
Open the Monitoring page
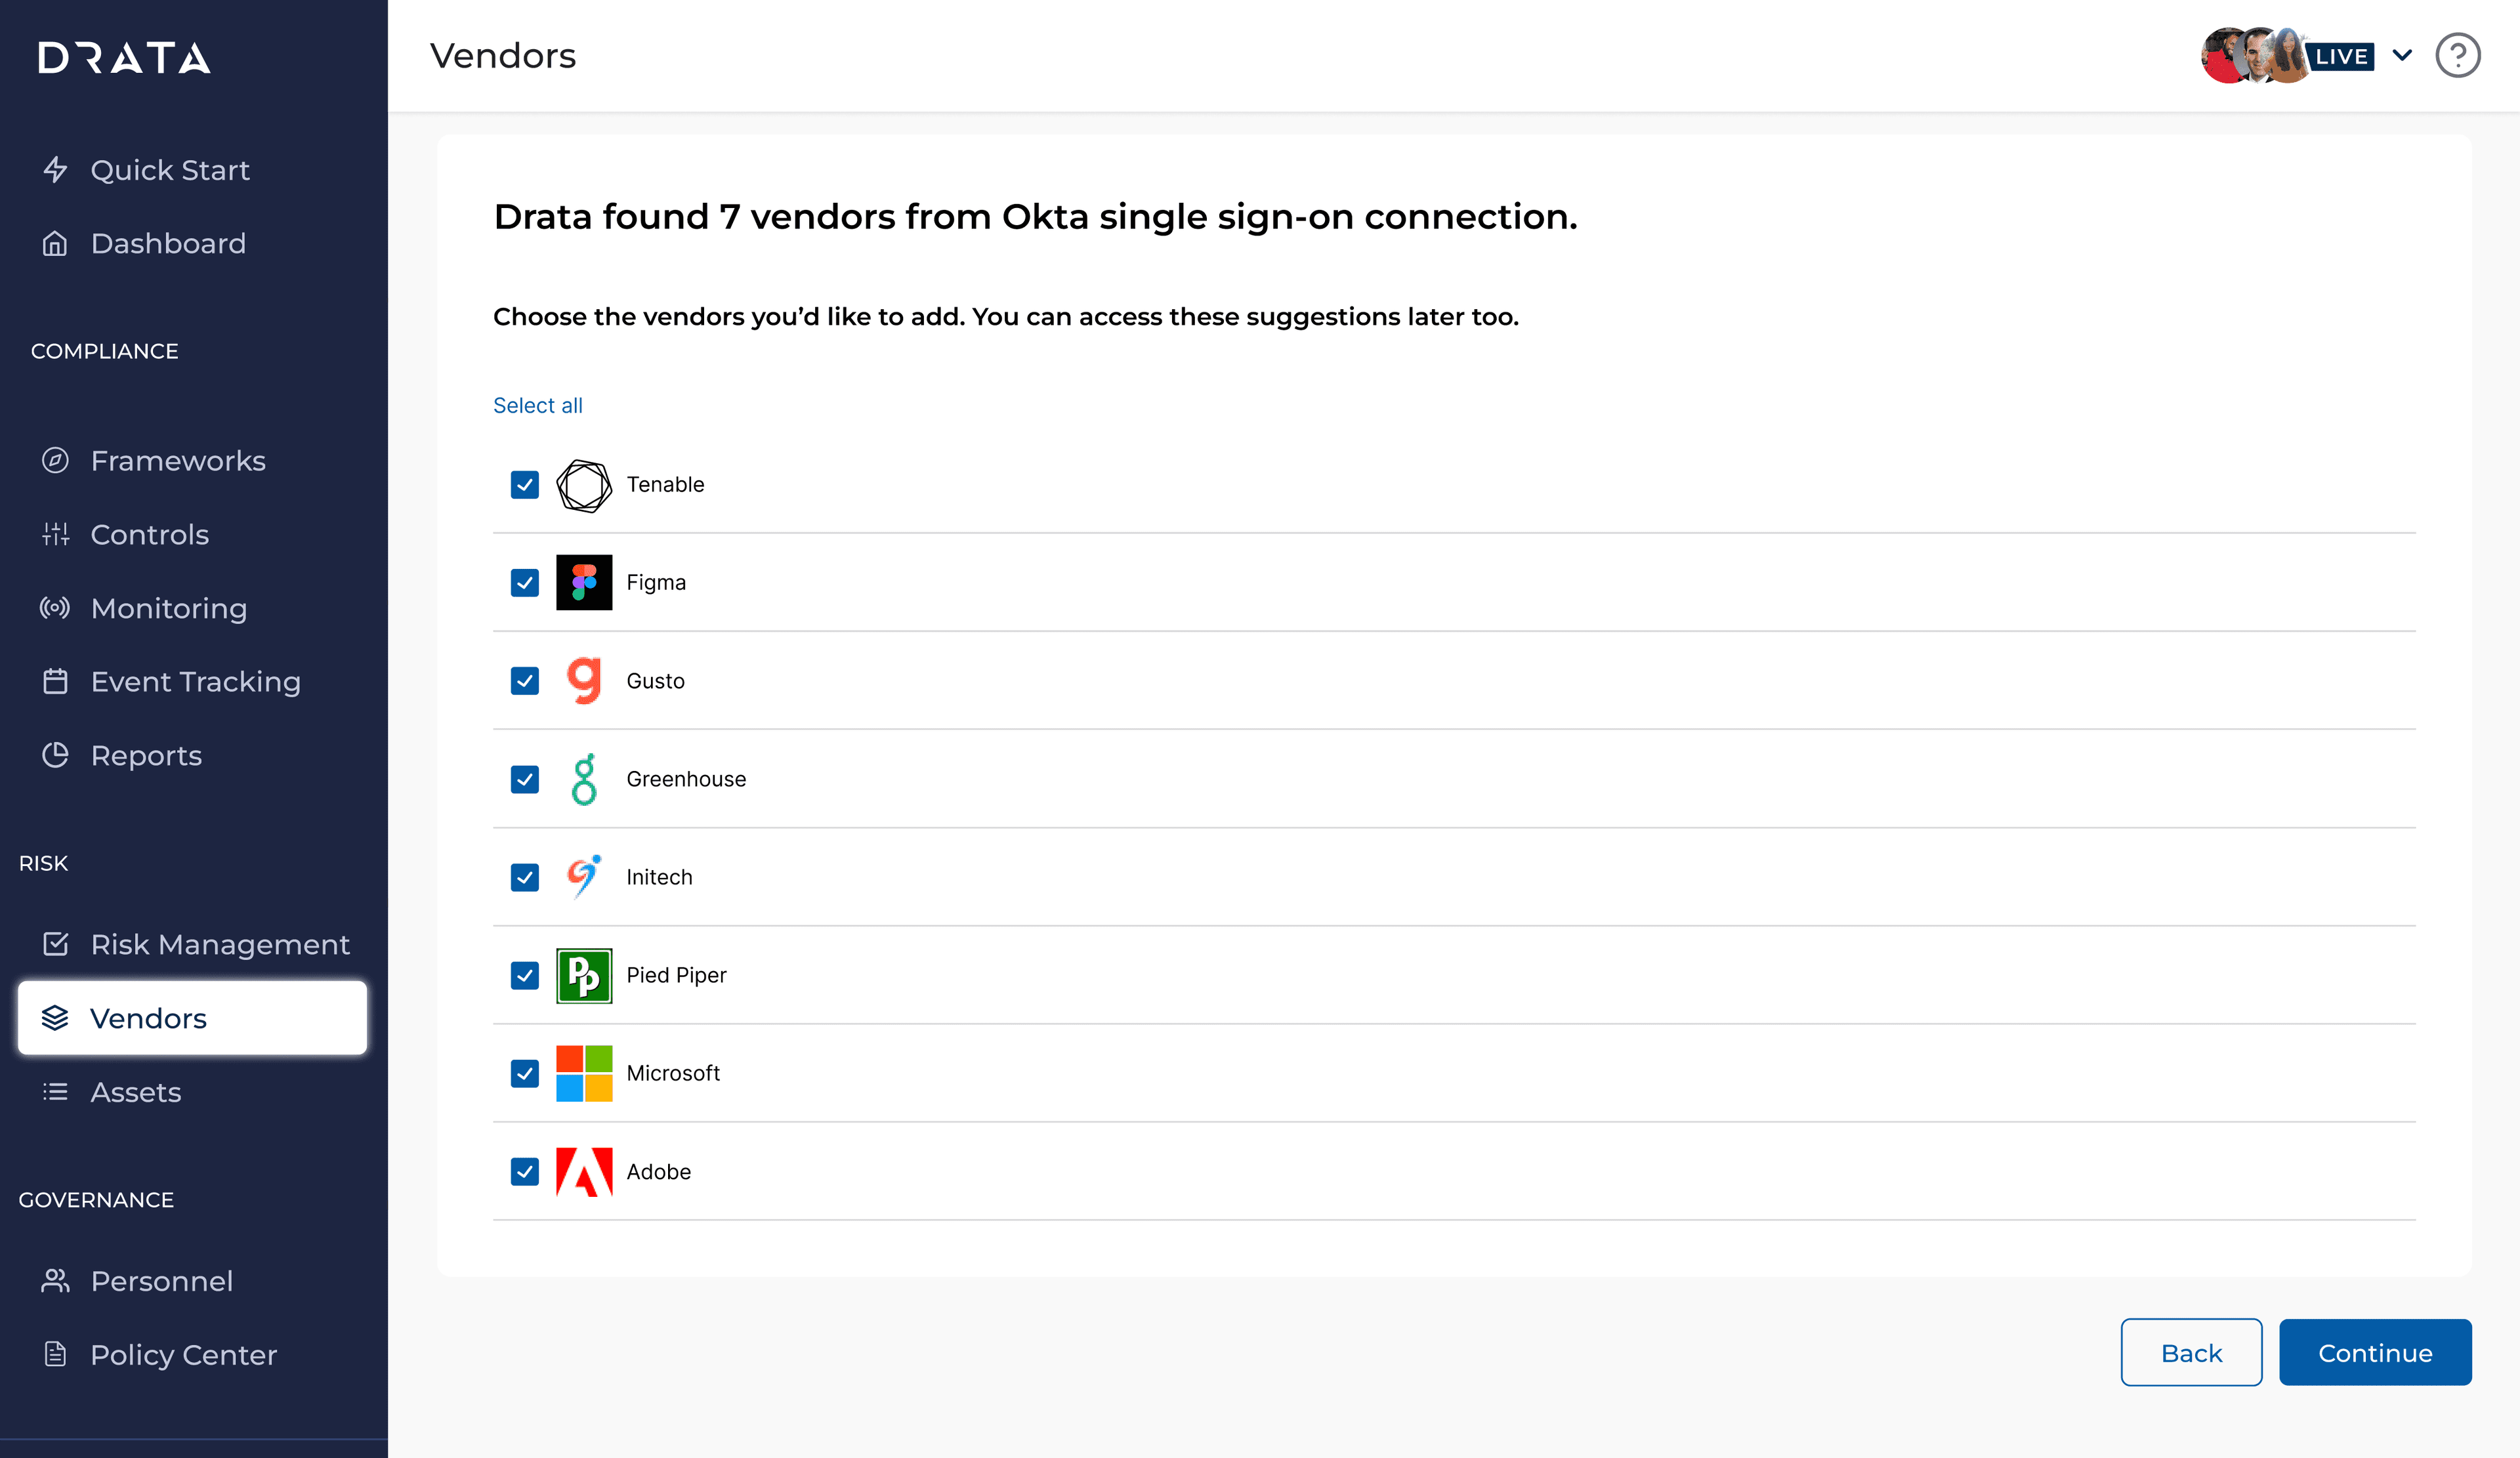pos(168,608)
